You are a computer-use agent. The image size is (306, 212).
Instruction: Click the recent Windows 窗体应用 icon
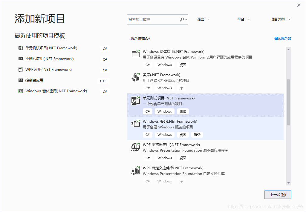click(x=21, y=91)
